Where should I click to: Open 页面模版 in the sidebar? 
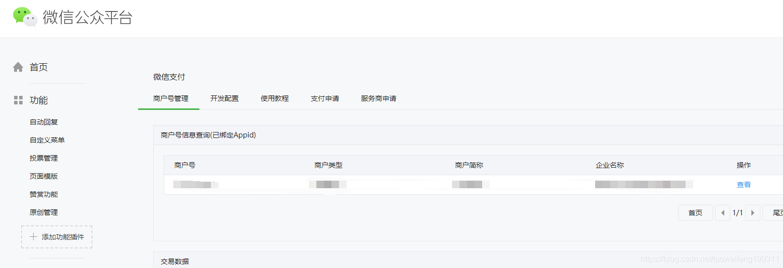click(44, 176)
